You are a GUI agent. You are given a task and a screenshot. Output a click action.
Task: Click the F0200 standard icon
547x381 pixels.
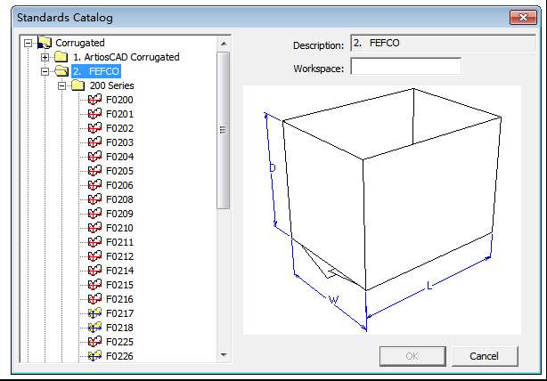pyautogui.click(x=95, y=100)
